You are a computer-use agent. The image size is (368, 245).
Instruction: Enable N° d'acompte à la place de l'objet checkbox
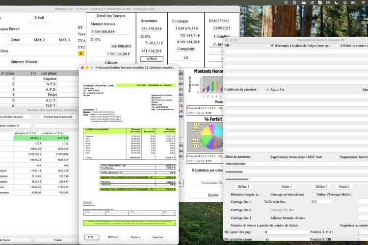(267, 46)
